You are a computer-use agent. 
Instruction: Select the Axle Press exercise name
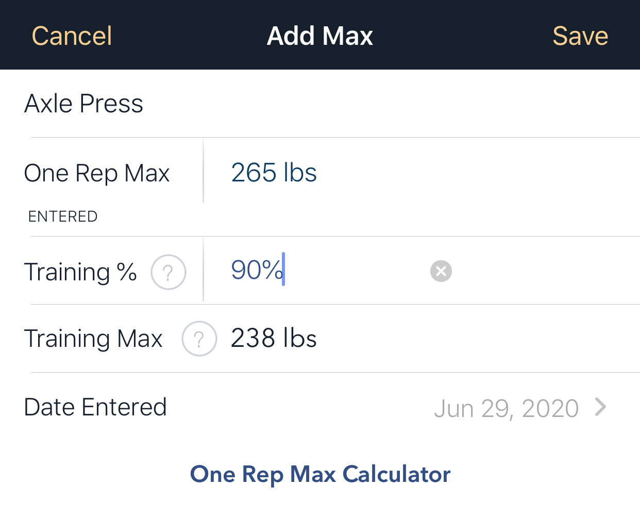(x=83, y=103)
